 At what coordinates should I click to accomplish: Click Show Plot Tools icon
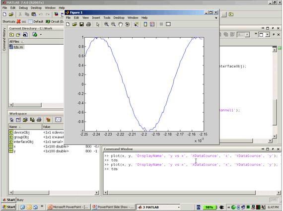pyautogui.click(x=168, y=24)
